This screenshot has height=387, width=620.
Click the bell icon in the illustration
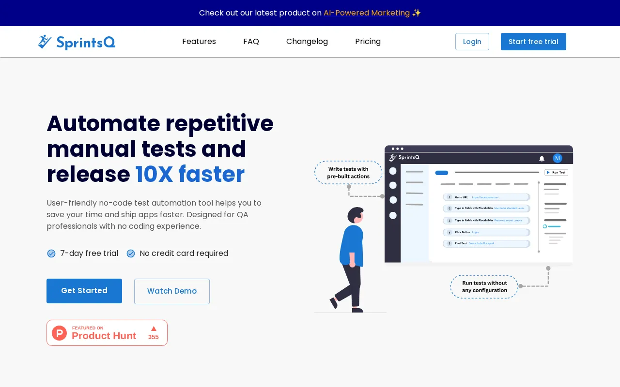point(542,158)
